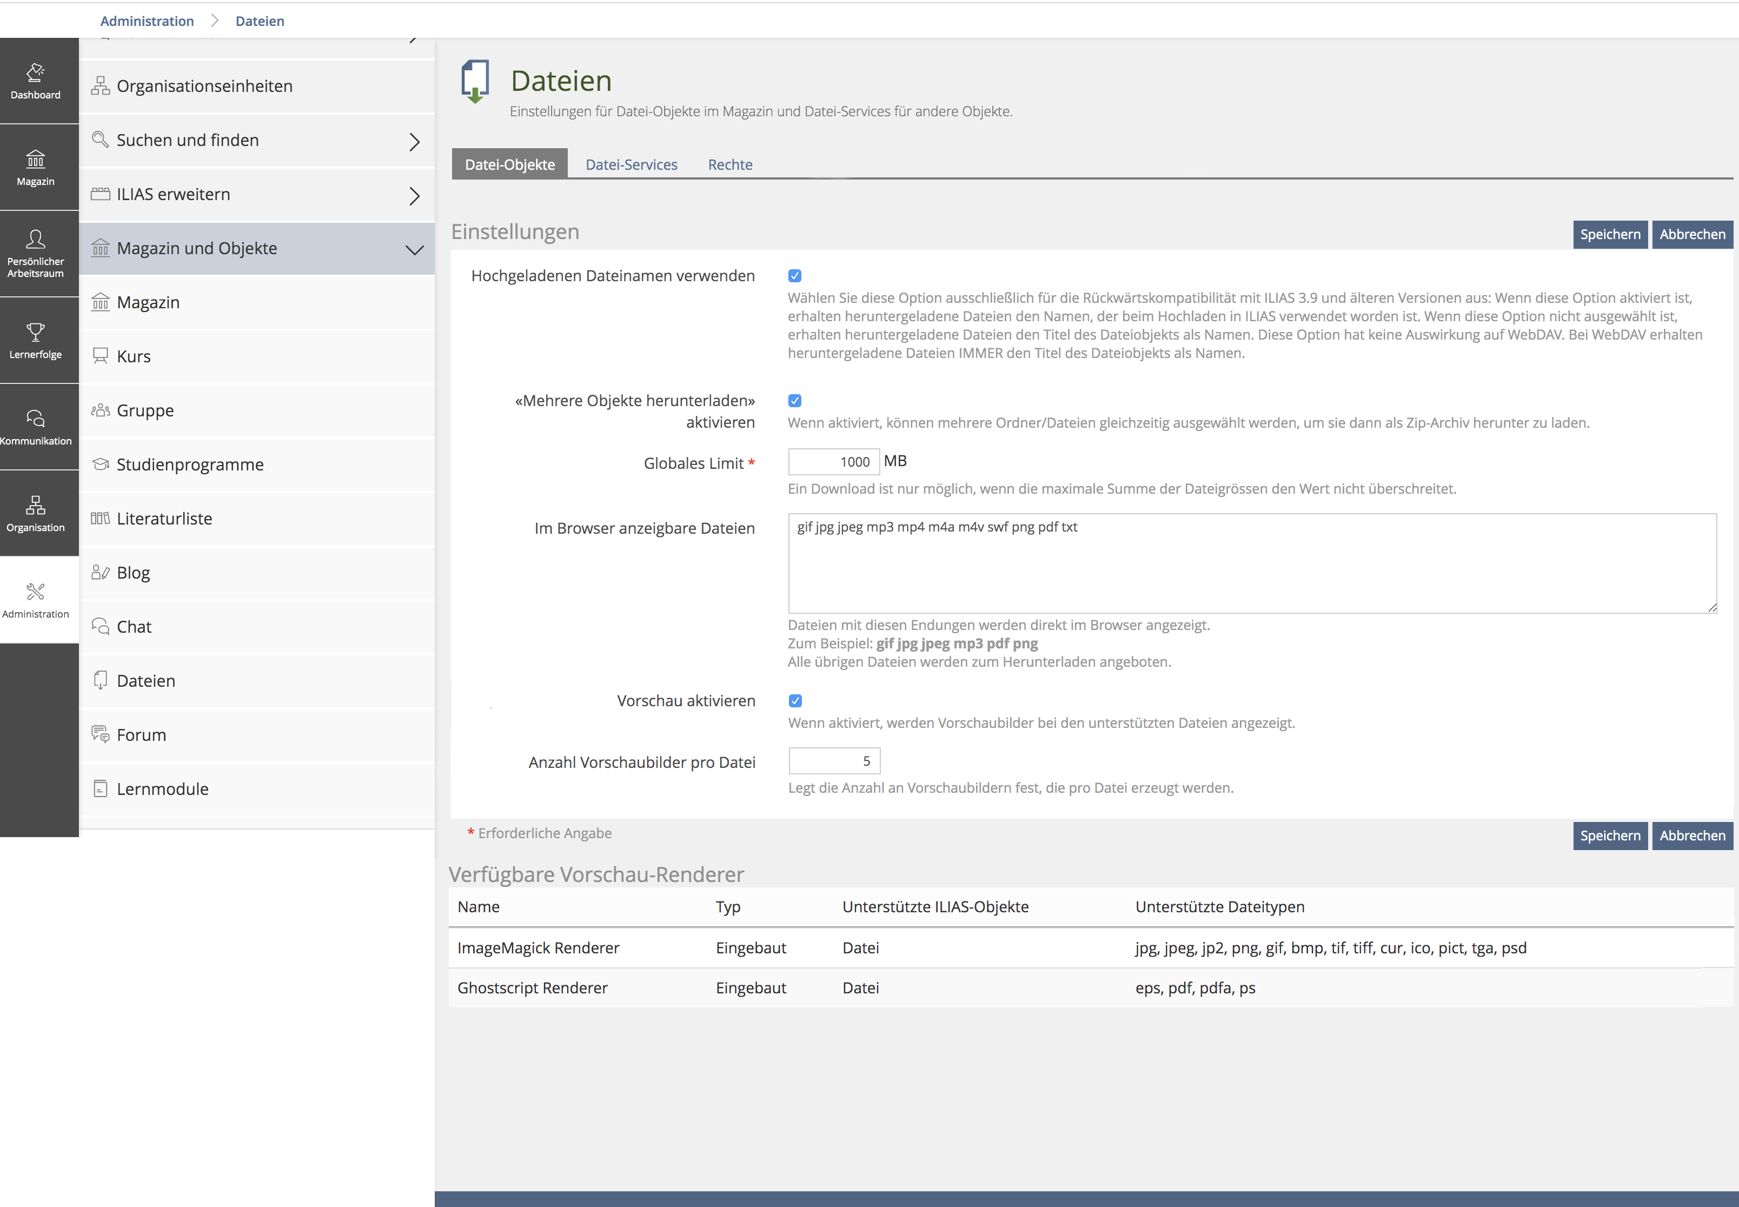Click the top Speichern button

pyautogui.click(x=1610, y=235)
